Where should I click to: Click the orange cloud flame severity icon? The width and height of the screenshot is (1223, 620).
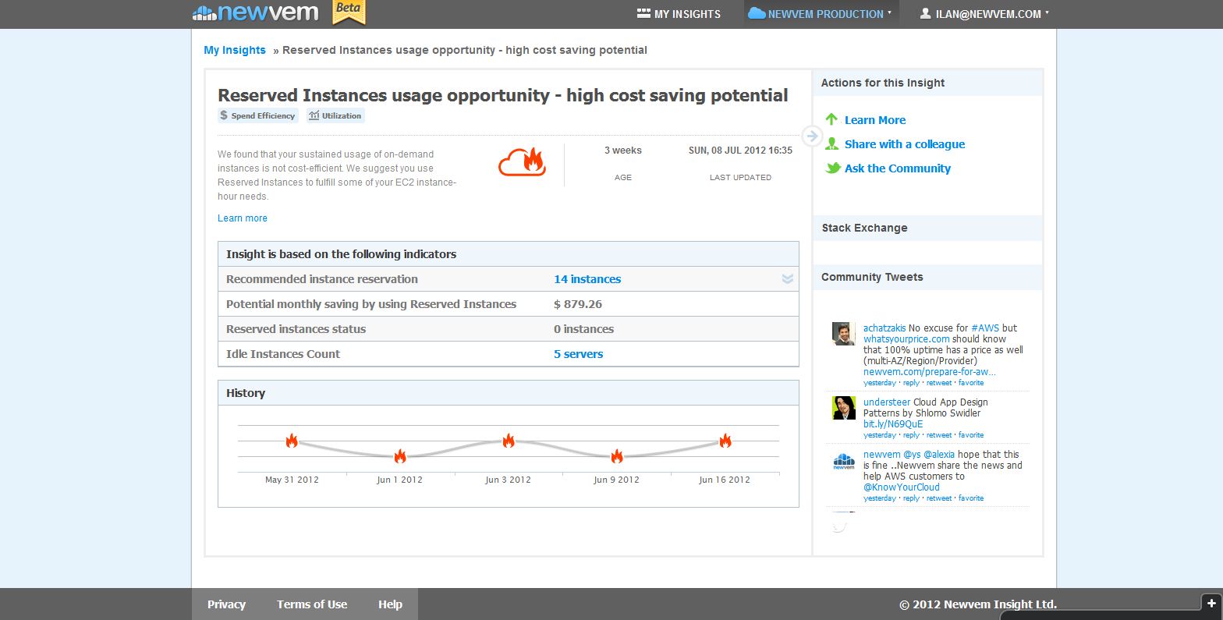click(522, 161)
